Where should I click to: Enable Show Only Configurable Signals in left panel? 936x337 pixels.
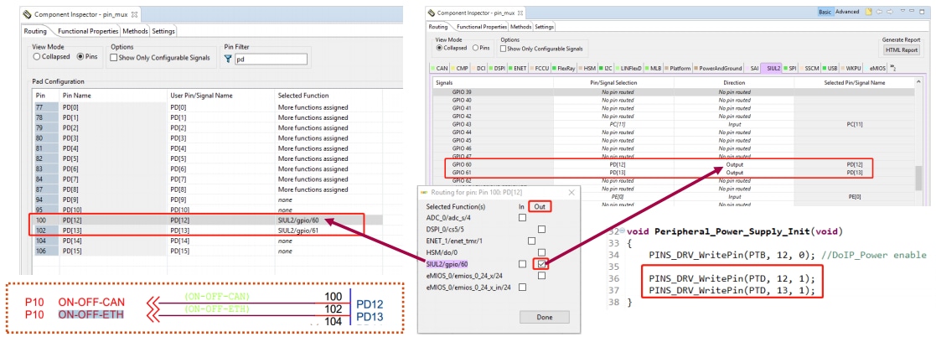pyautogui.click(x=114, y=58)
